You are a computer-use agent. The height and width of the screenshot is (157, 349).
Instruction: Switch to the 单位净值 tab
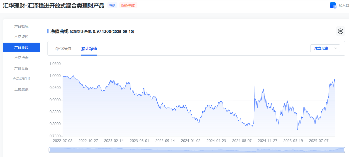63,49
